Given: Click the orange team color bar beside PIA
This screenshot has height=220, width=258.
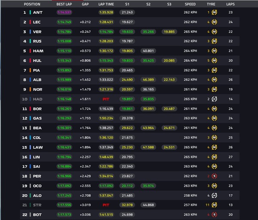Looking at the screenshot, I should tap(30, 70).
